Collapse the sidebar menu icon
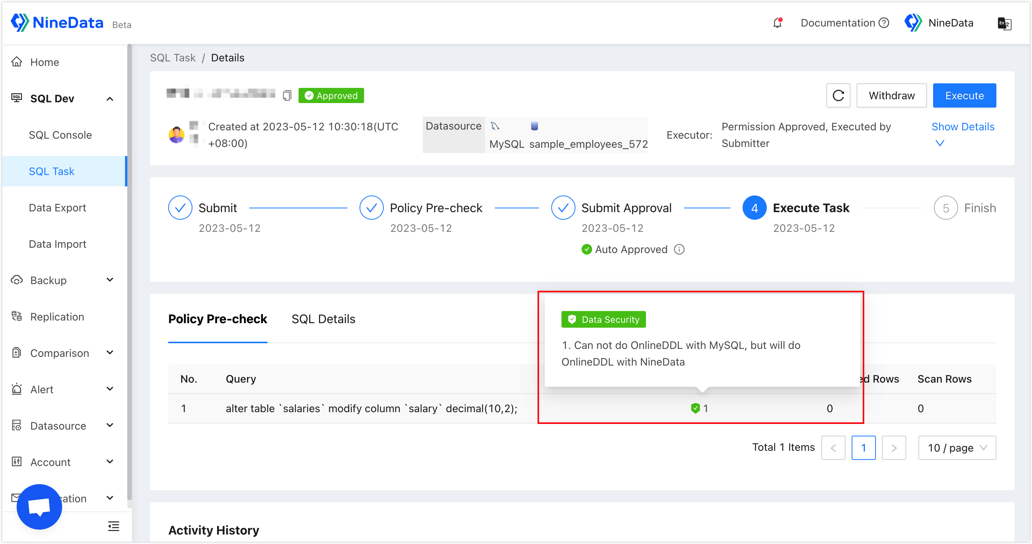The width and height of the screenshot is (1032, 544). [x=114, y=526]
